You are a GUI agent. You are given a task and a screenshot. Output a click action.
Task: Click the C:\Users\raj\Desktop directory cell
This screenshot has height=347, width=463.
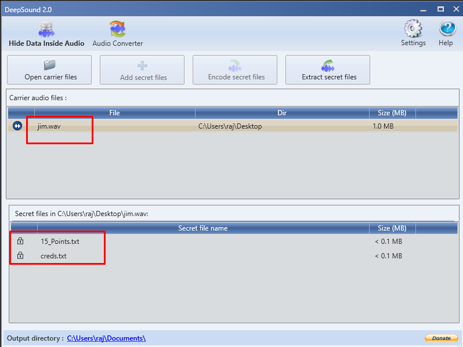tap(230, 126)
